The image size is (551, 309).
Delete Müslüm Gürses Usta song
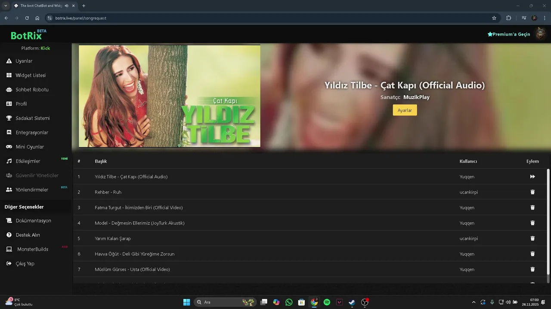pos(532,270)
